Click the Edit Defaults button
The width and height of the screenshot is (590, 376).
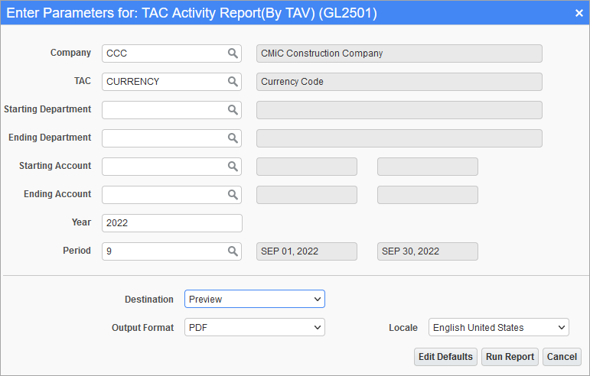click(445, 357)
